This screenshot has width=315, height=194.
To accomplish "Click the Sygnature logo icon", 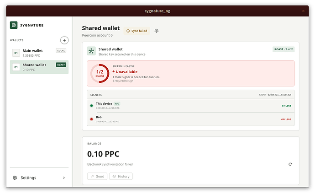I will pos(14,25).
